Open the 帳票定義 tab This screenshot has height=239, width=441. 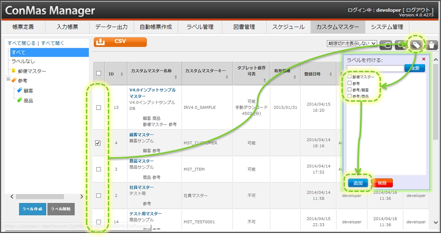(x=23, y=27)
